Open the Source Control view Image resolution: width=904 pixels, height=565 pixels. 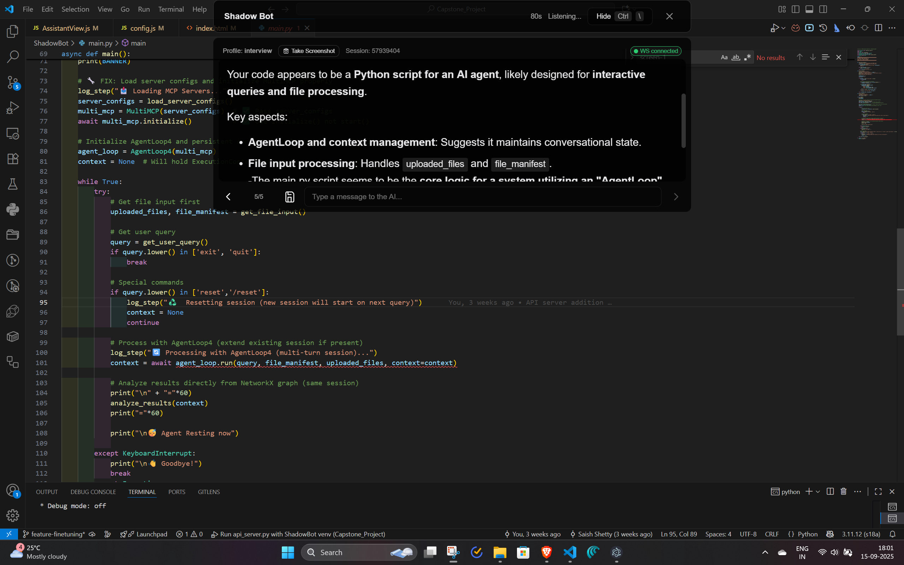(13, 82)
